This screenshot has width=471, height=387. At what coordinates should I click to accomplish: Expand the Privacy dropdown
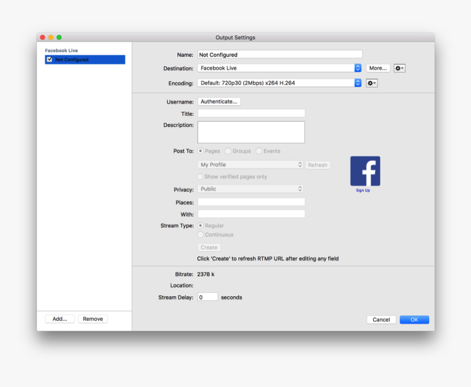tap(250, 189)
